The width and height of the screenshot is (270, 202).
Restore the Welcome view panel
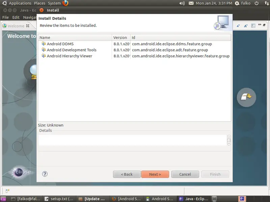pos(264,25)
